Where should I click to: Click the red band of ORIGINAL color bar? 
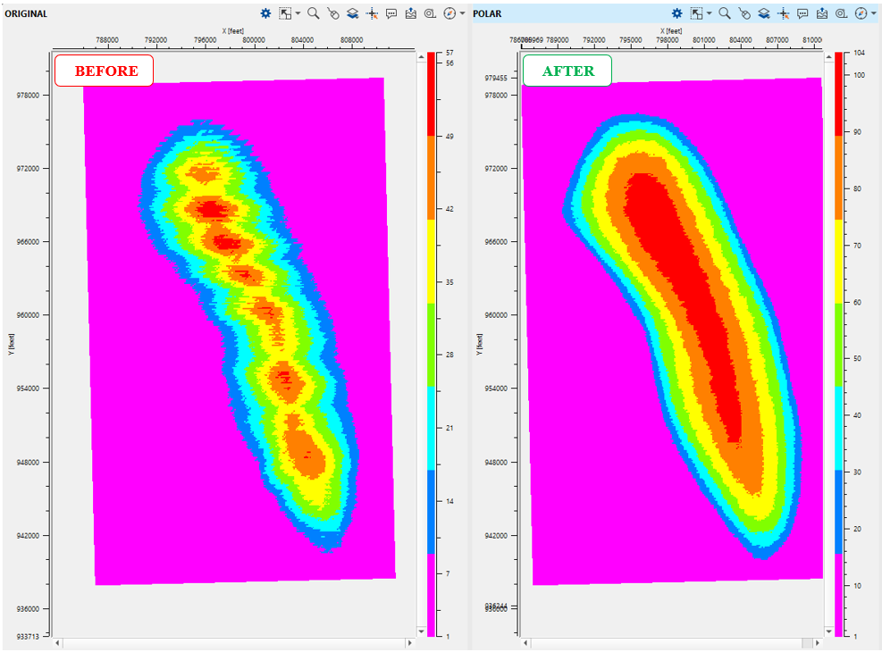431,94
